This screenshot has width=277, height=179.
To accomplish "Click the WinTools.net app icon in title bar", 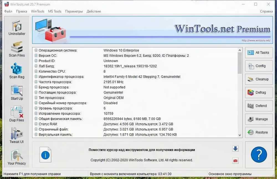I will (x=7, y=4).
